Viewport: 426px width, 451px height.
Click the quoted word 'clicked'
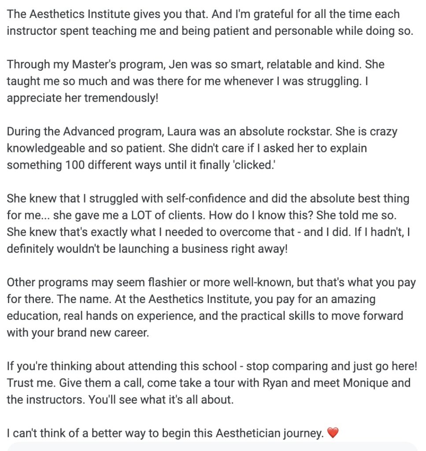[255, 165]
